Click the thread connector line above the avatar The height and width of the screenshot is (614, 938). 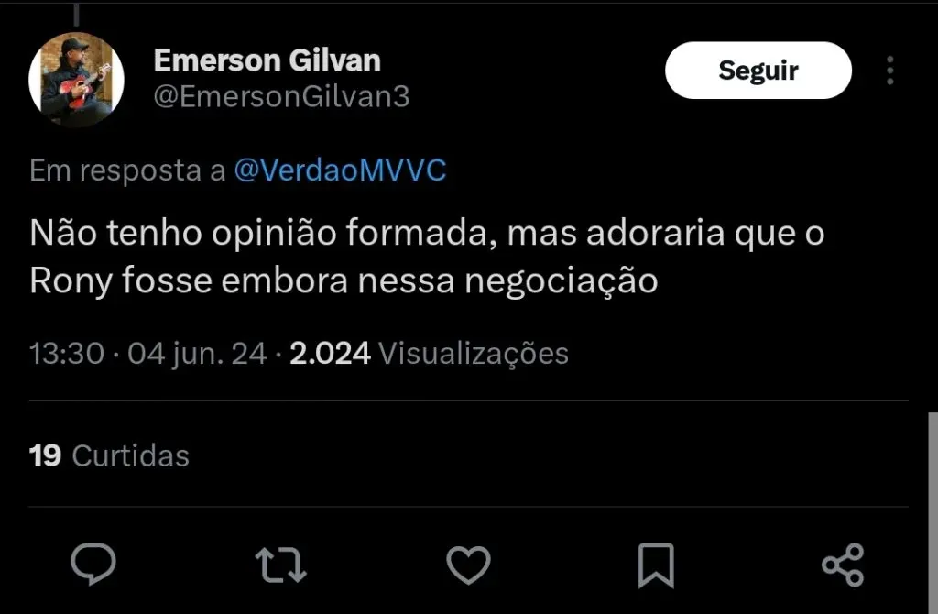(x=75, y=13)
